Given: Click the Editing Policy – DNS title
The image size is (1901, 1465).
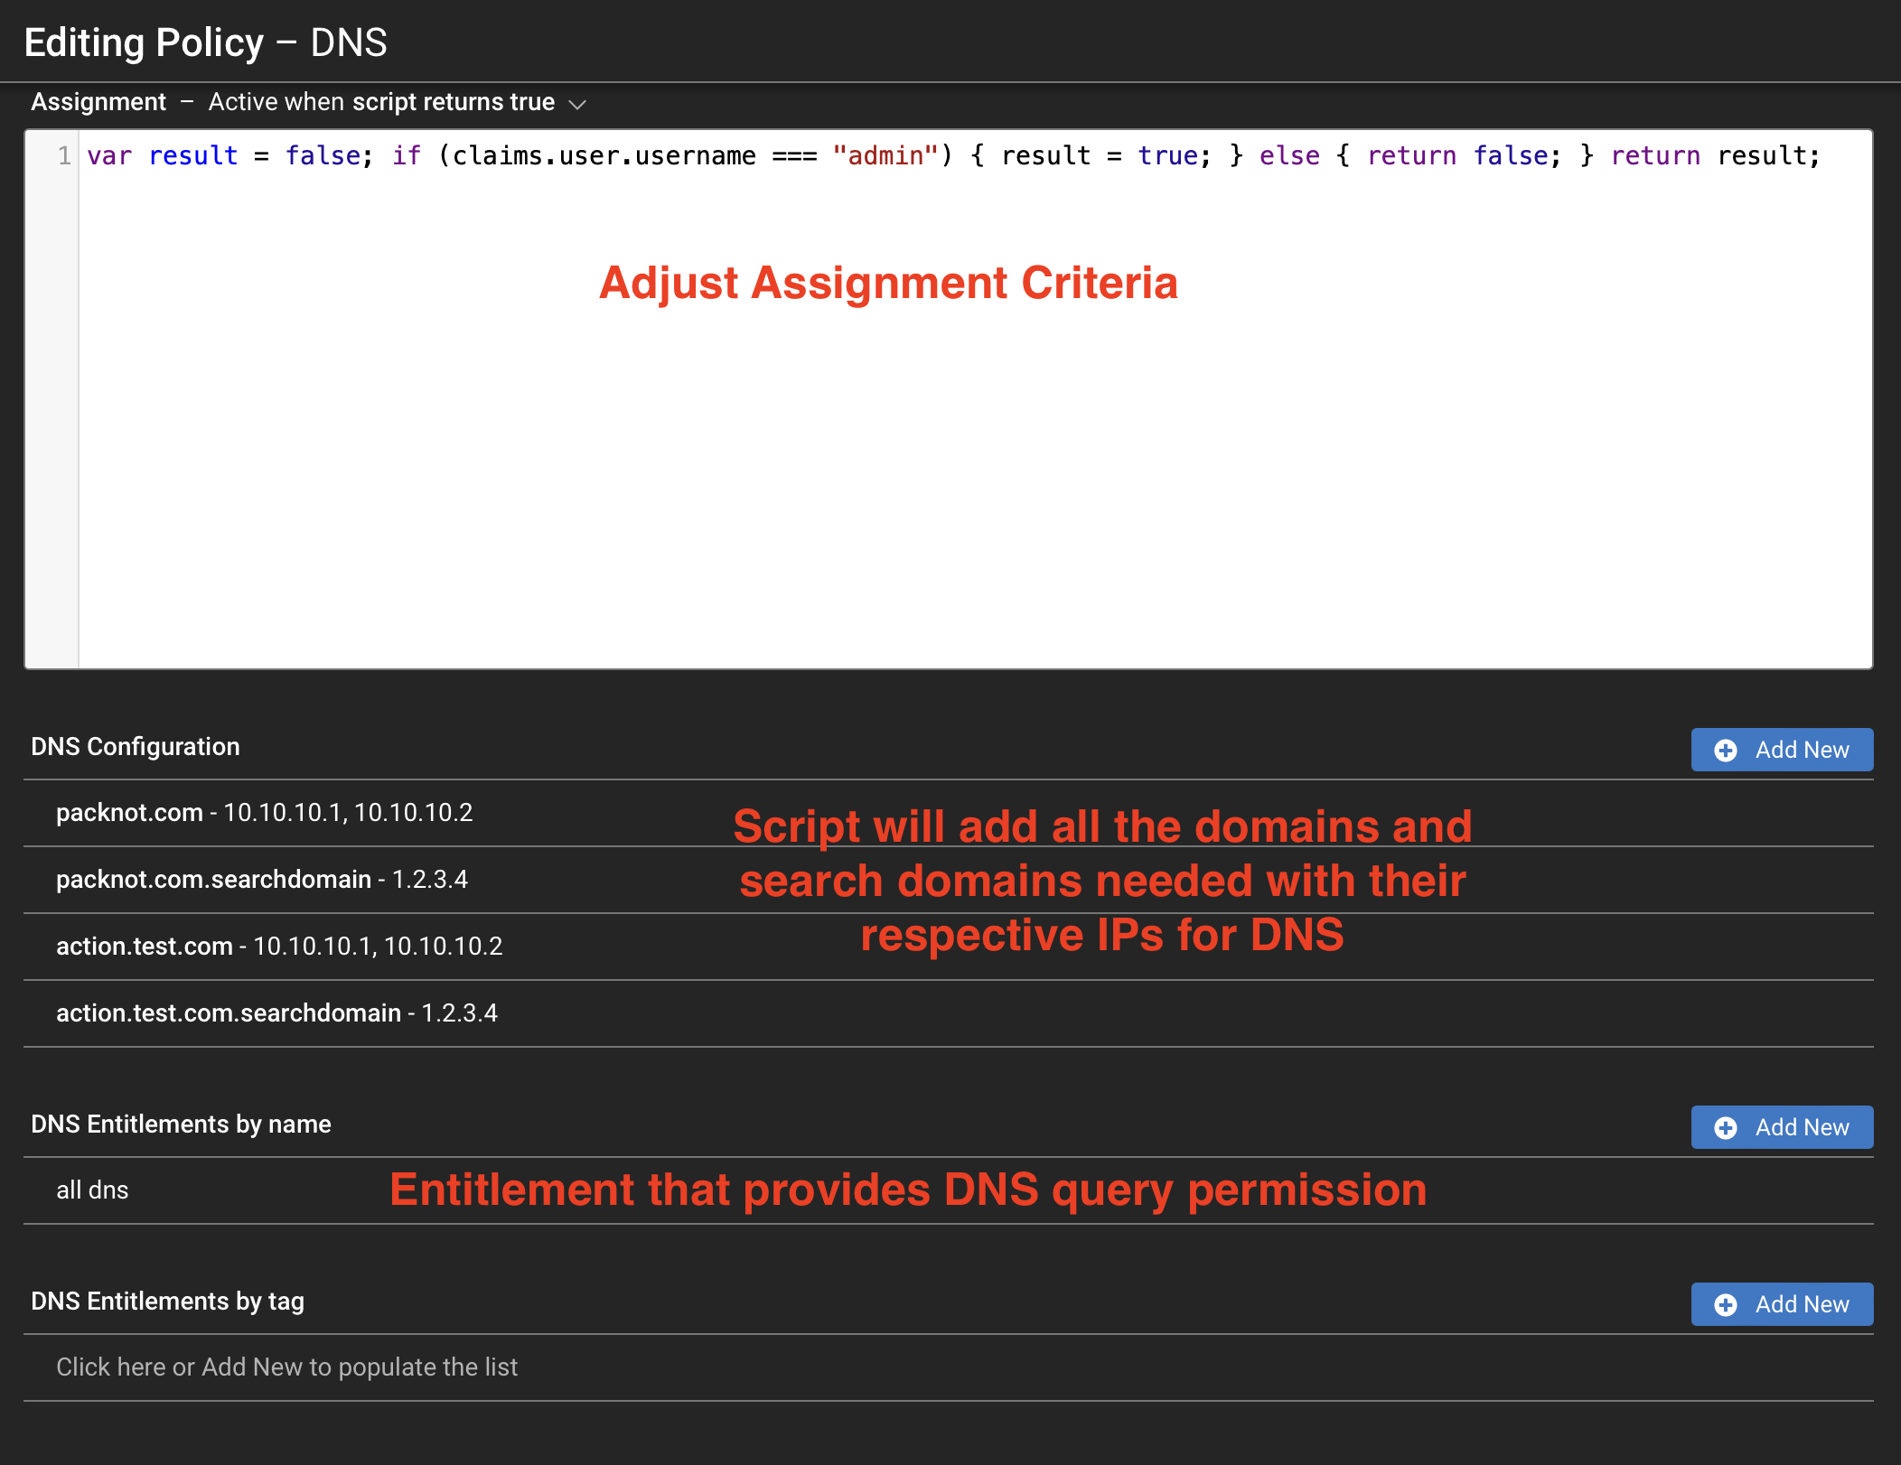Looking at the screenshot, I should [x=205, y=41].
